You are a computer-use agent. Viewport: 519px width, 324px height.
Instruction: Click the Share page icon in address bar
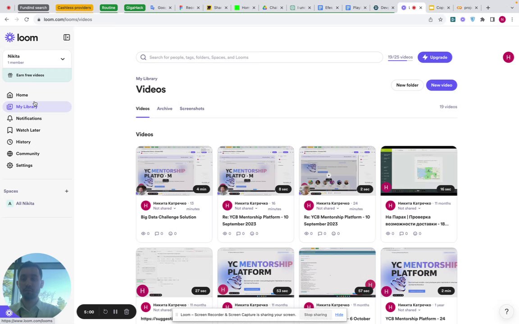pyautogui.click(x=431, y=19)
